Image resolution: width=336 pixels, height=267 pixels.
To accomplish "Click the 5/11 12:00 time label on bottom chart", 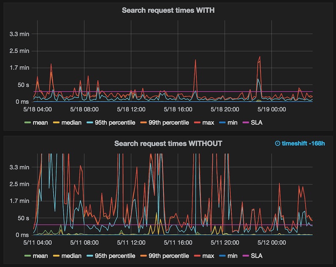I will pyautogui.click(x=131, y=242).
